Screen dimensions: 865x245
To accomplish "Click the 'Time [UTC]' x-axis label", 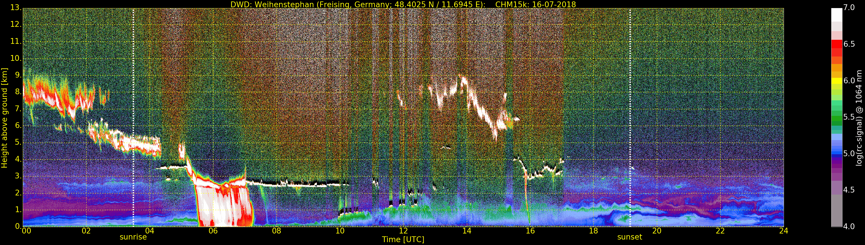I will tap(403, 240).
